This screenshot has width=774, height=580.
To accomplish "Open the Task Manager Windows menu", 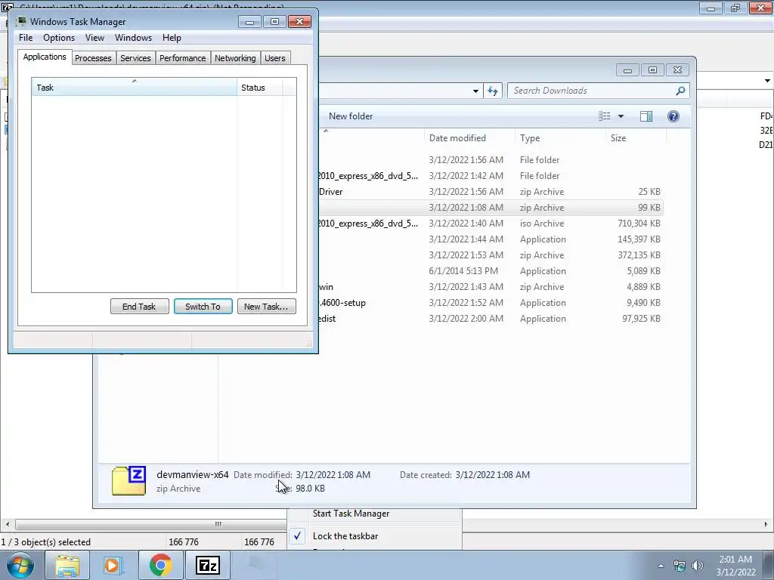I will [x=133, y=38].
